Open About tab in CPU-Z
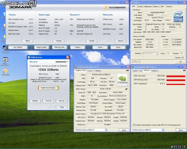Screen dimensions: 187x149 click(169, 7)
